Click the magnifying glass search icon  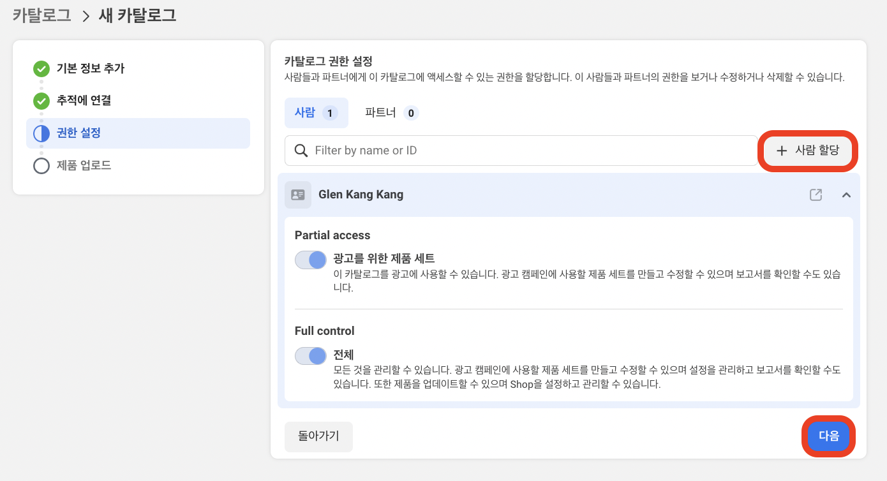point(300,150)
